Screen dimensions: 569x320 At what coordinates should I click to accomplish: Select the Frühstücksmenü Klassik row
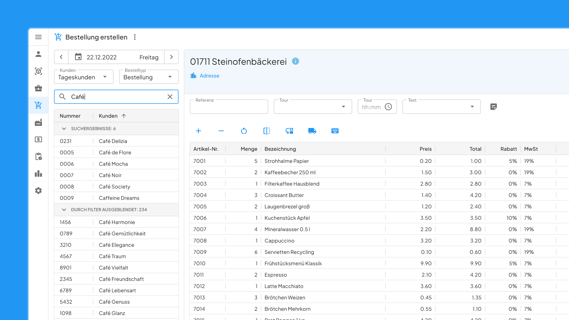(x=379, y=263)
